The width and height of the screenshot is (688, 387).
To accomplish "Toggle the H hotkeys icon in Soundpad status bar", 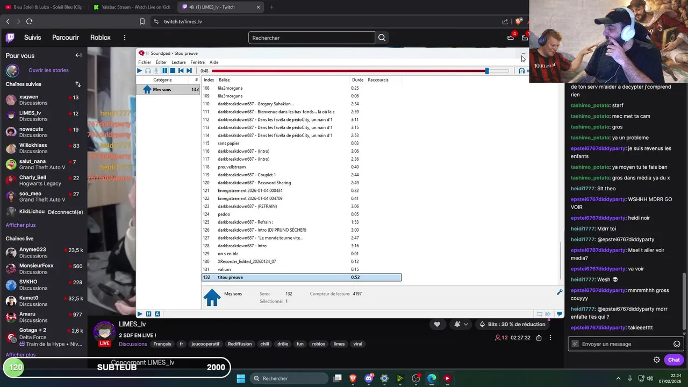I will (x=148, y=314).
